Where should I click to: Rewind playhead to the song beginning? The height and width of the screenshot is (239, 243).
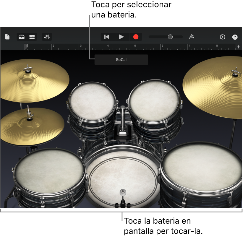tap(106, 37)
